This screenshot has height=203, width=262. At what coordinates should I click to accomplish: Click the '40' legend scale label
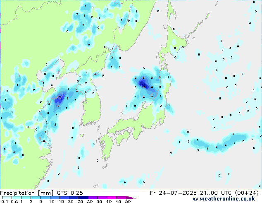coord(109,201)
